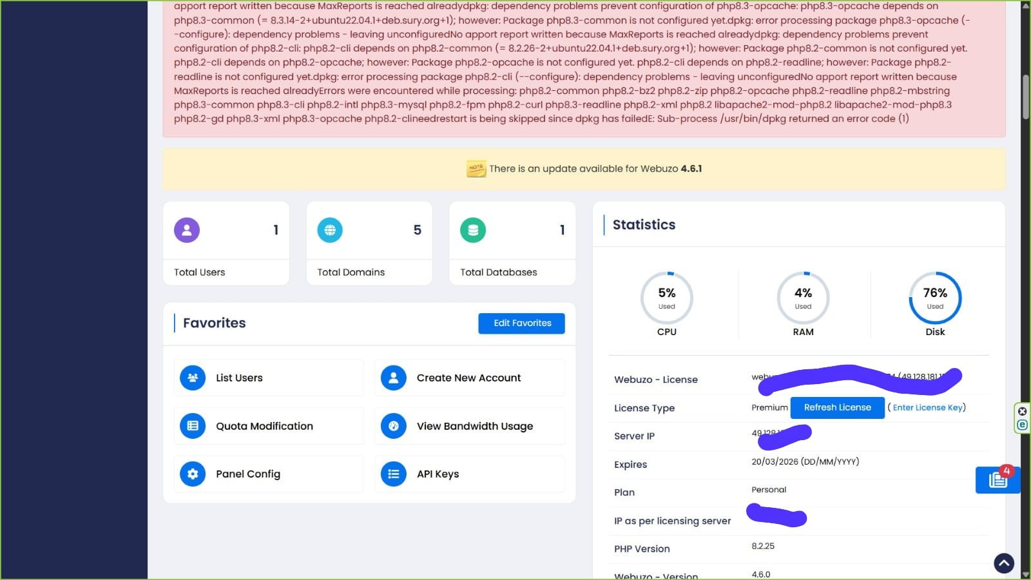
Task: Click the Plan value Personal
Action: (769, 490)
